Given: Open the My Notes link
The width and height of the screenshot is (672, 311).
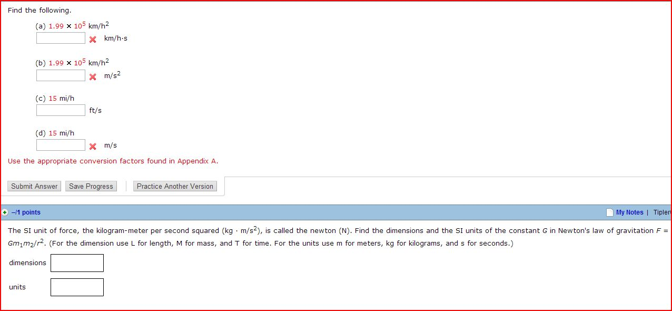Looking at the screenshot, I should [629, 212].
